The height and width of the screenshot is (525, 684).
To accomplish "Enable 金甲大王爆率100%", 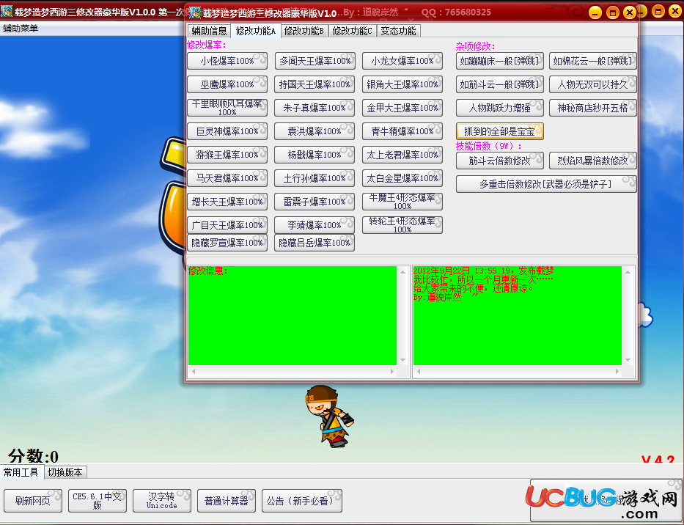I will click(x=402, y=108).
